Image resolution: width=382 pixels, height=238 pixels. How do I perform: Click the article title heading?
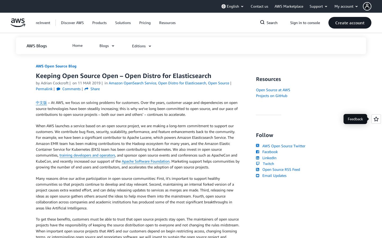pos(124,76)
